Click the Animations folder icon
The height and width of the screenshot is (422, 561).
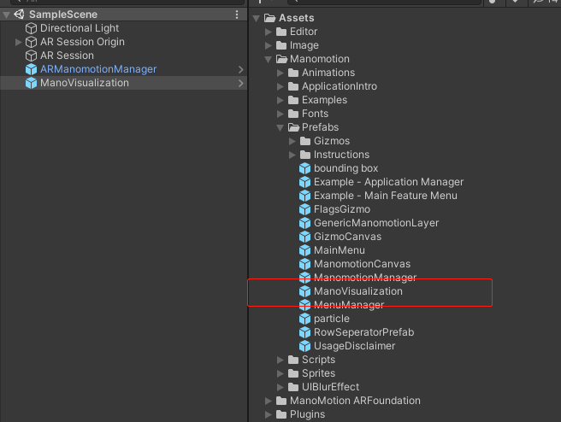click(x=293, y=73)
